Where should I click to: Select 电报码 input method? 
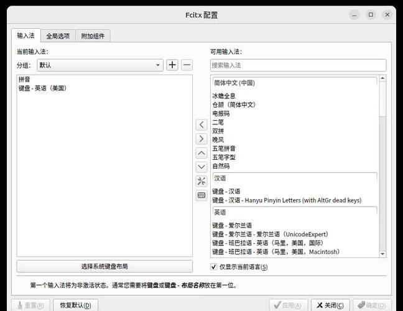tap(295, 114)
